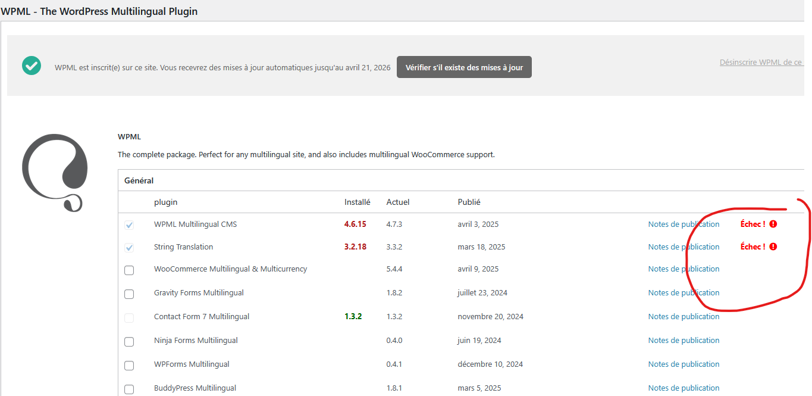Click installed version "3.2.18"
Image resolution: width=812 pixels, height=396 pixels.
(x=355, y=247)
